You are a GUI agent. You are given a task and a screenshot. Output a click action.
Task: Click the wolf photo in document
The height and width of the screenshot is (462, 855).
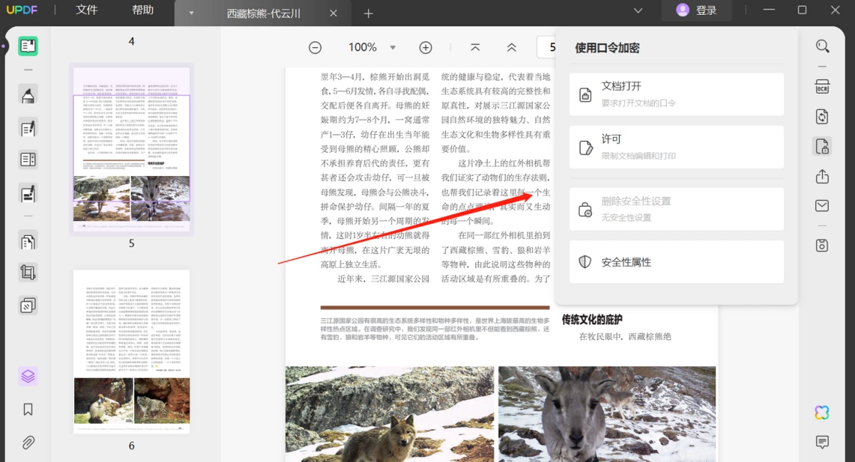point(390,414)
